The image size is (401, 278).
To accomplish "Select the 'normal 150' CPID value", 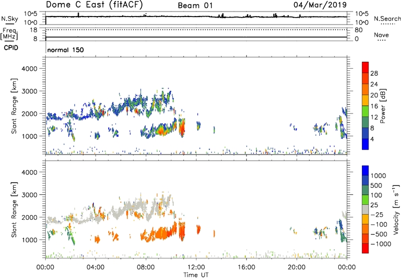I will pos(66,50).
